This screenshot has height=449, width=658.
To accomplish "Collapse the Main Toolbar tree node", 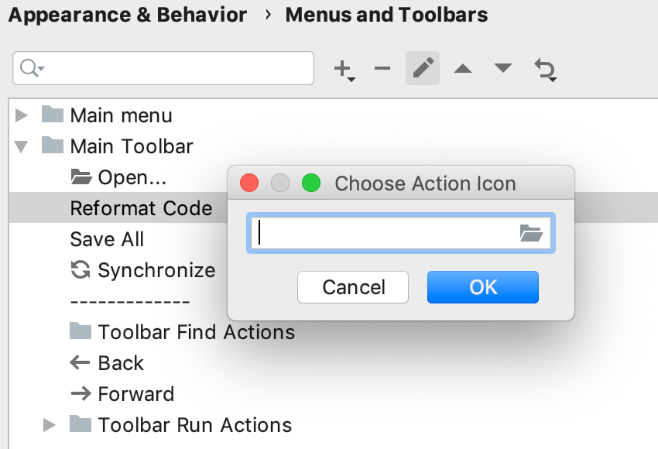I will pos(21,146).
